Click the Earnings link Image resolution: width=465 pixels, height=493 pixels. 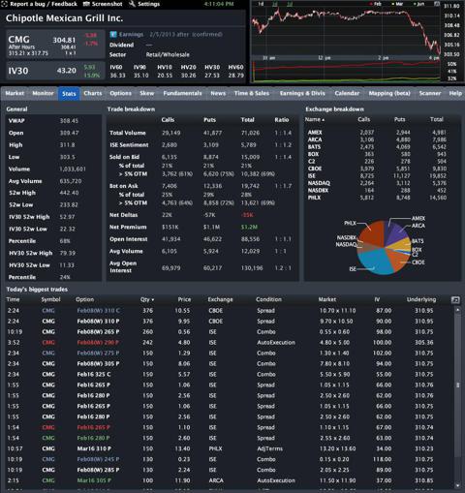[131, 34]
